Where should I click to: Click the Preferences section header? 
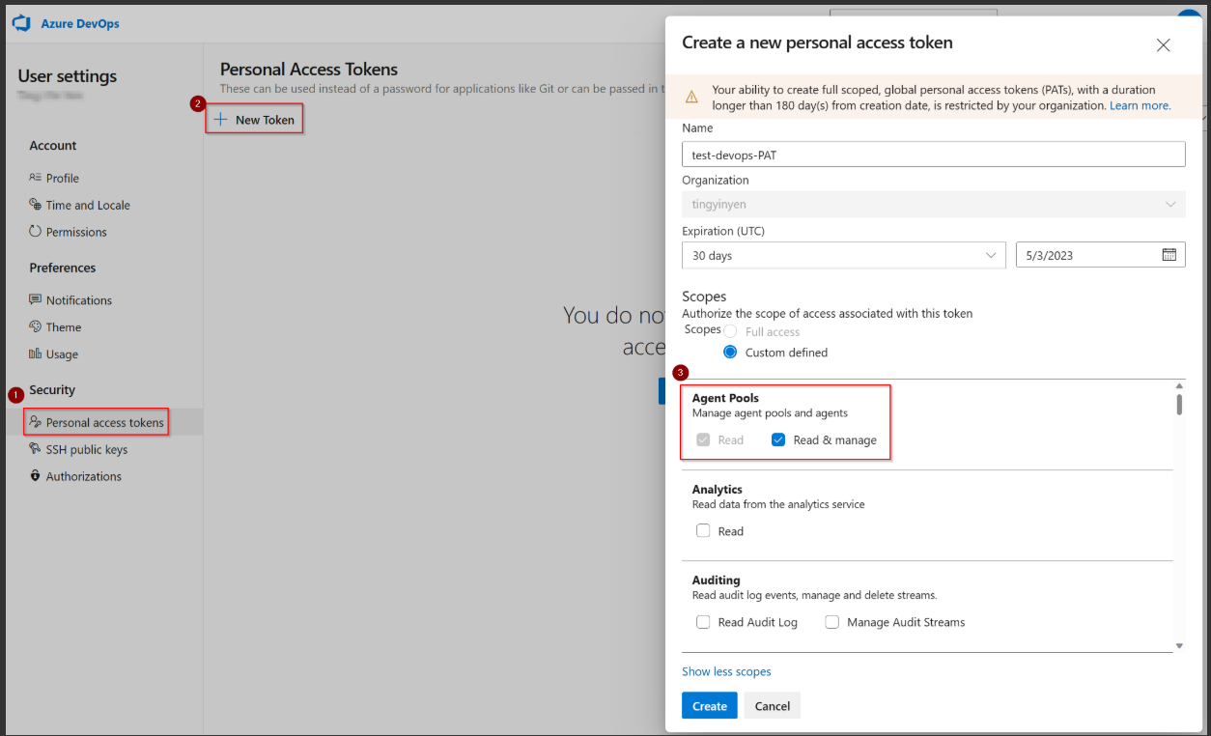(x=63, y=268)
